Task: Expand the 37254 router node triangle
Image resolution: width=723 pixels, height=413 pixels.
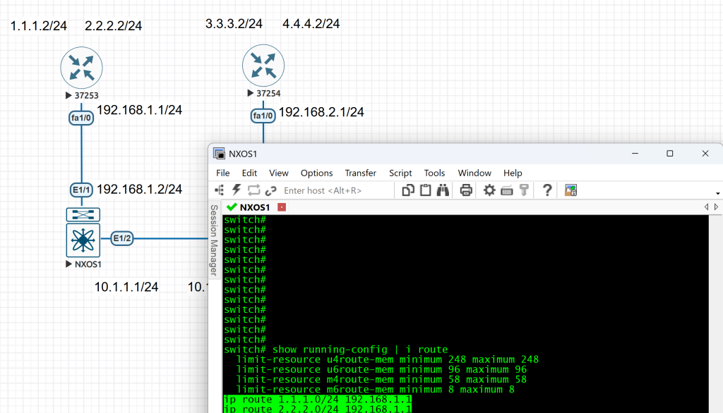Action: (250, 93)
